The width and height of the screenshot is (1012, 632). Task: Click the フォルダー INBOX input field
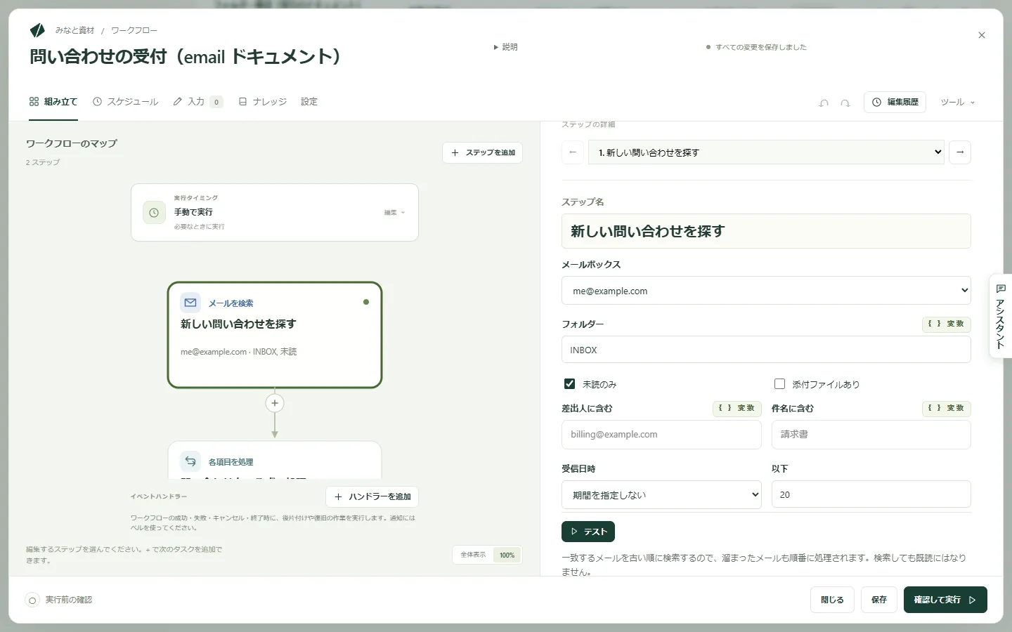coord(766,350)
